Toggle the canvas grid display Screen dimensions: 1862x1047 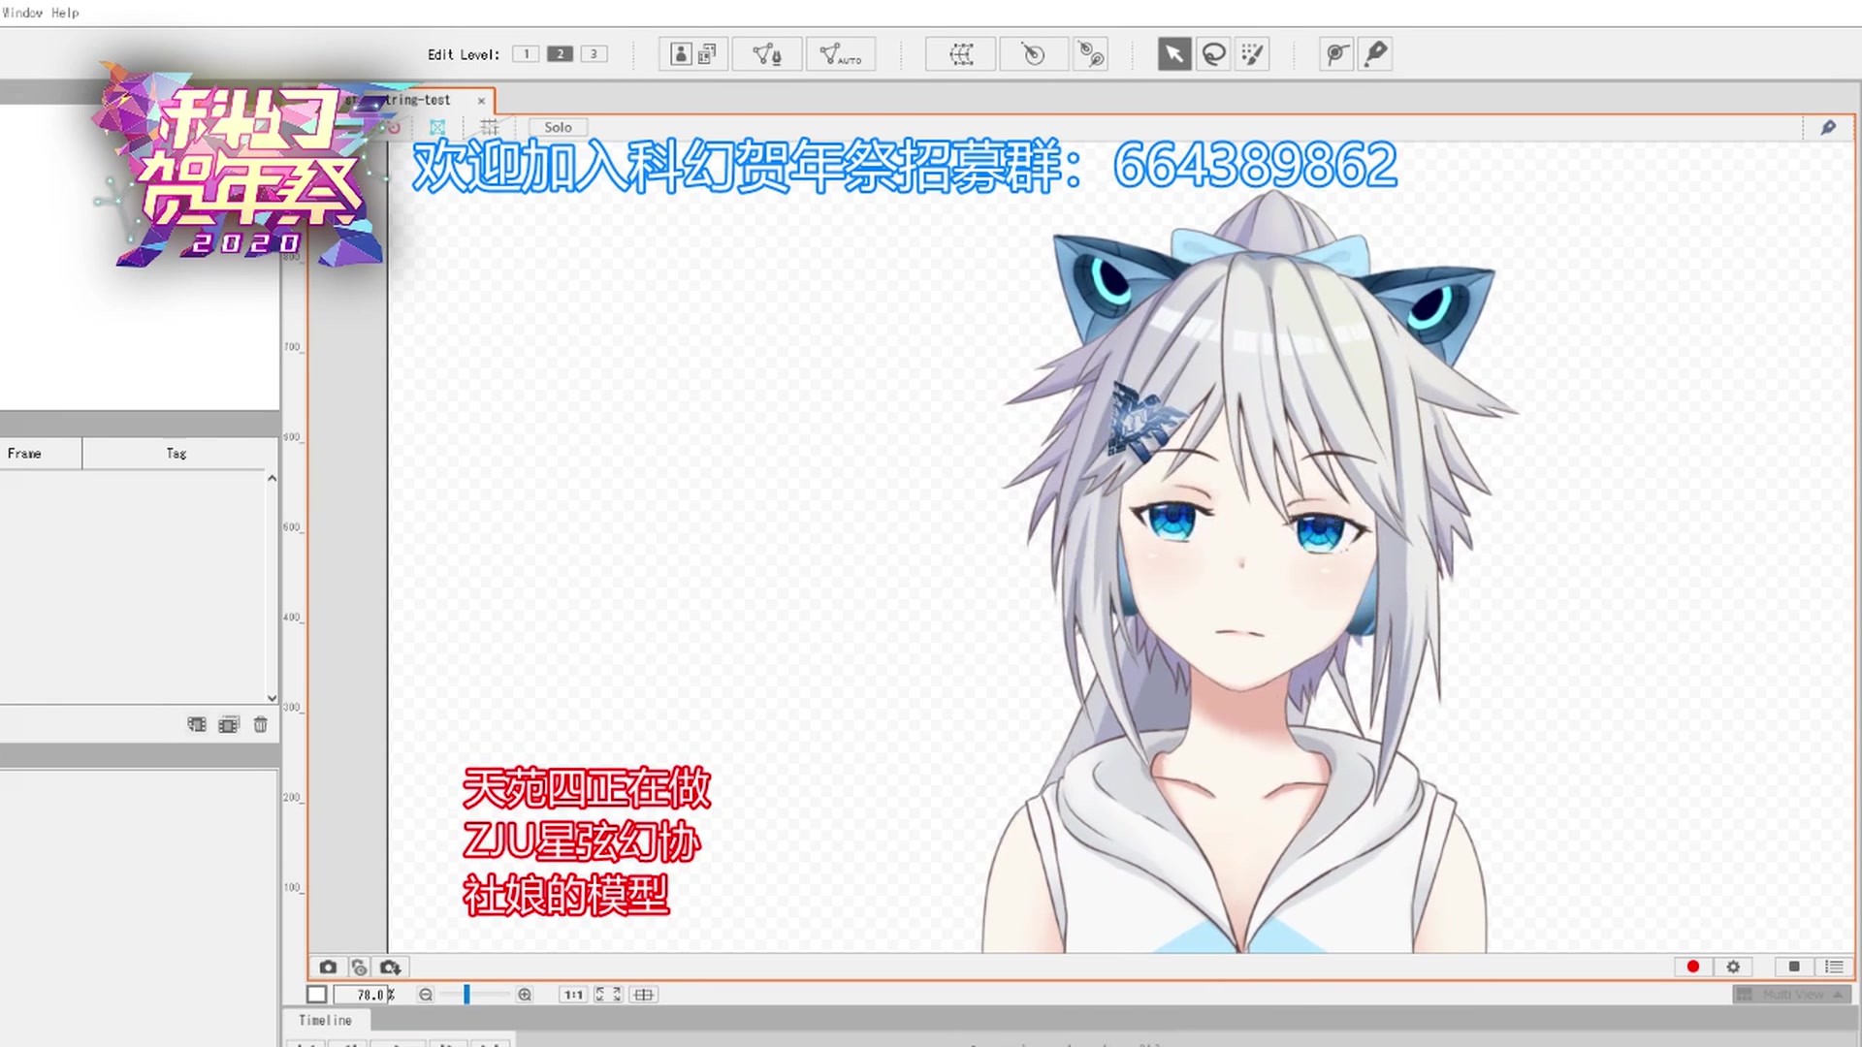pos(490,127)
